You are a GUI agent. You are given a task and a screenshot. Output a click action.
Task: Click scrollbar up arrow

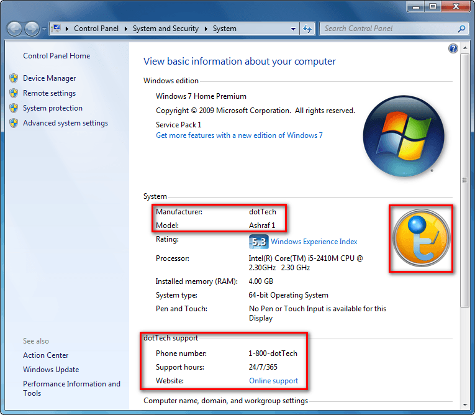(x=464, y=48)
